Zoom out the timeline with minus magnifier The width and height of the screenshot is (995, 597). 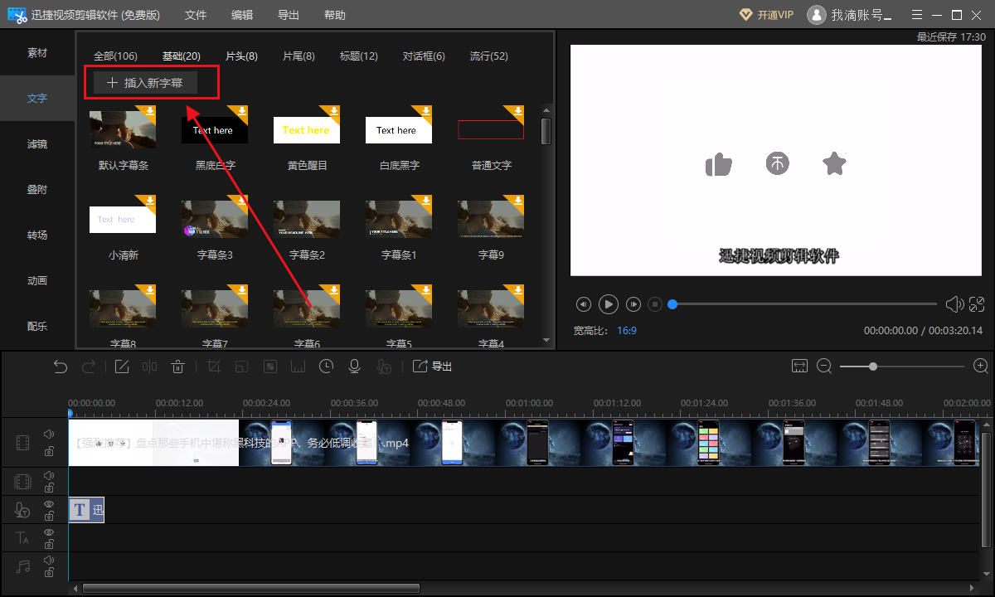pyautogui.click(x=824, y=366)
